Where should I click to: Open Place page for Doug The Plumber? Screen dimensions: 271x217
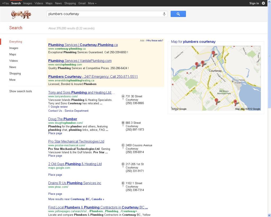[x=55, y=133]
